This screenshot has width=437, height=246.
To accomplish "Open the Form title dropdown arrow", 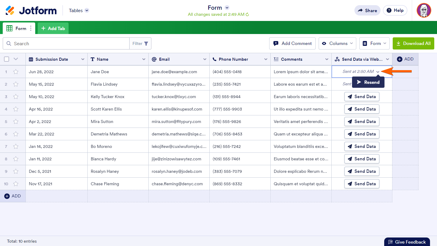I will (227, 8).
